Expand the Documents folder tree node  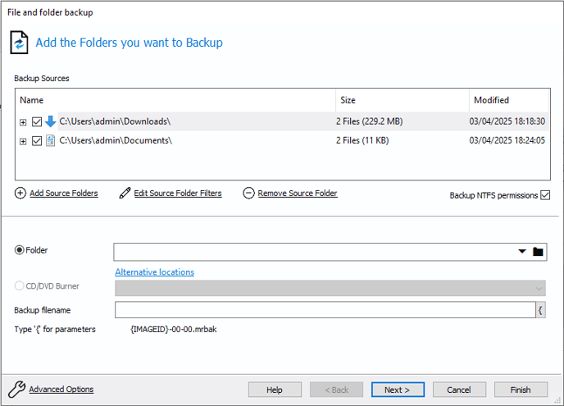pyautogui.click(x=23, y=141)
